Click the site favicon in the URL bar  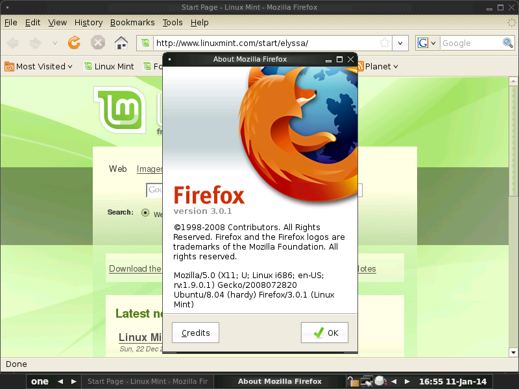[145, 43]
